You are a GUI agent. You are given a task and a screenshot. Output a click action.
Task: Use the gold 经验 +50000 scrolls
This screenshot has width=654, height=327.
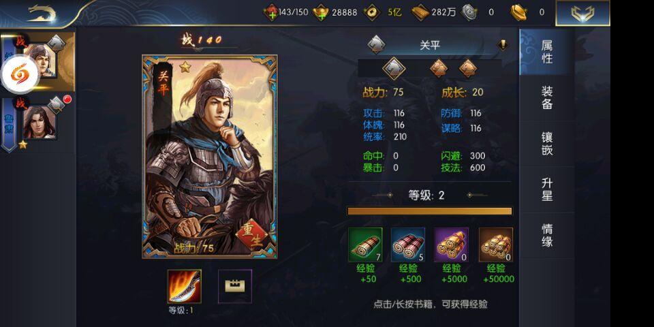[x=496, y=245]
